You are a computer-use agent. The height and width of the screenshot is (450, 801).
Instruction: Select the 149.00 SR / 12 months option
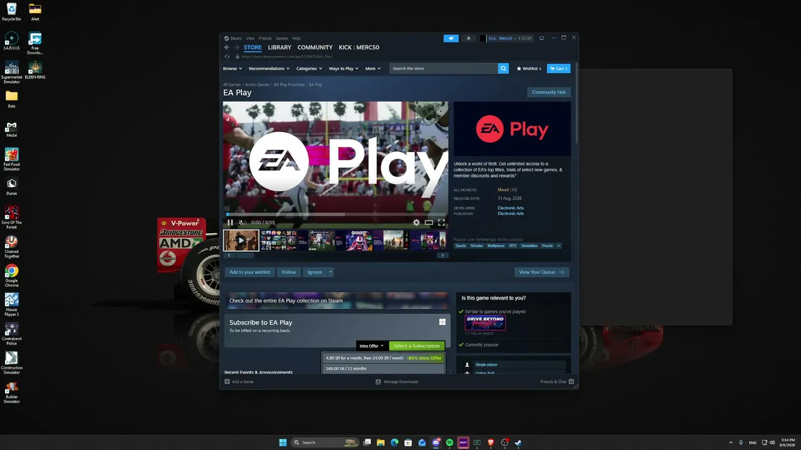(384, 369)
